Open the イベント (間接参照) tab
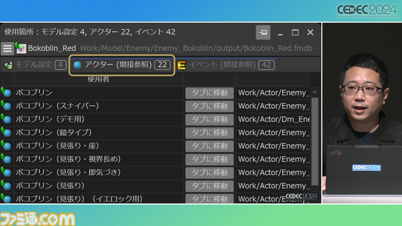 click(226, 65)
